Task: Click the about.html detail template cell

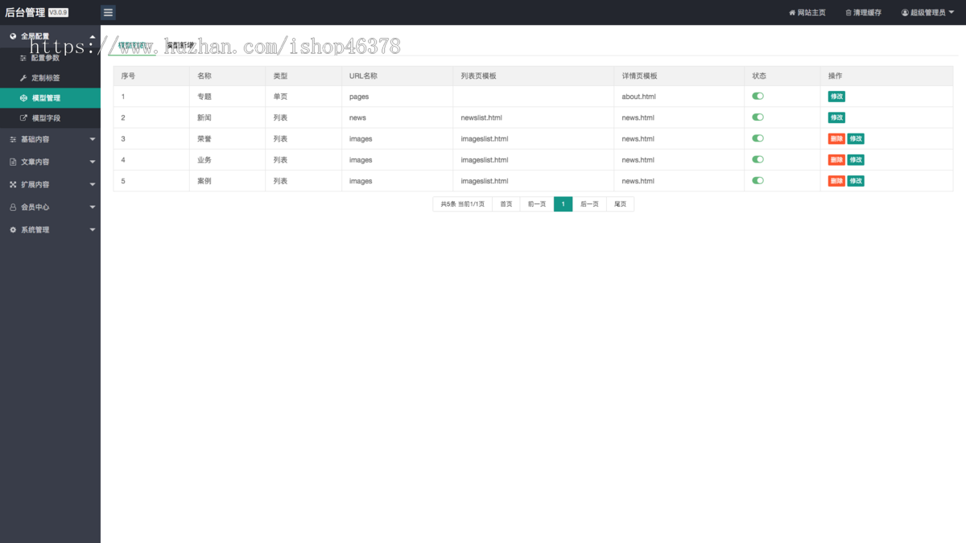Action: click(x=679, y=97)
